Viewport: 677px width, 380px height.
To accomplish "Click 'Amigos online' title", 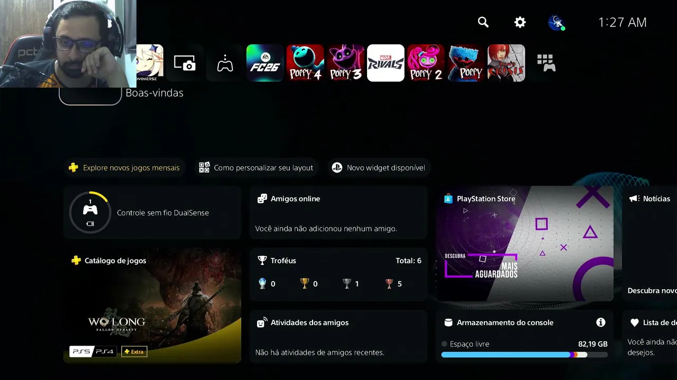I will [x=295, y=199].
